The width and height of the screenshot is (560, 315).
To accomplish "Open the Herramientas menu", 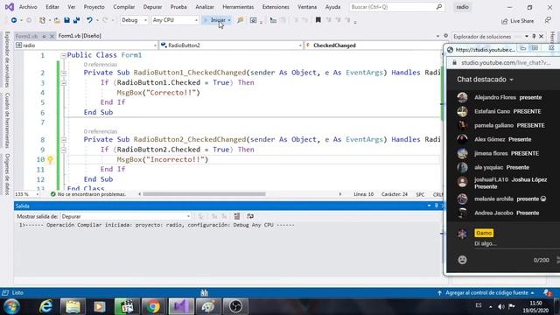I will coord(238,7).
